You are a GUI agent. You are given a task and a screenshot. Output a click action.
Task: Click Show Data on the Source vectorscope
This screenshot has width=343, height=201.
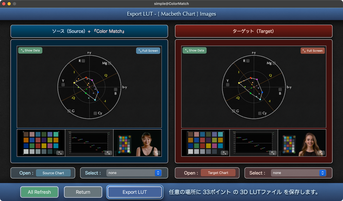pos(30,50)
